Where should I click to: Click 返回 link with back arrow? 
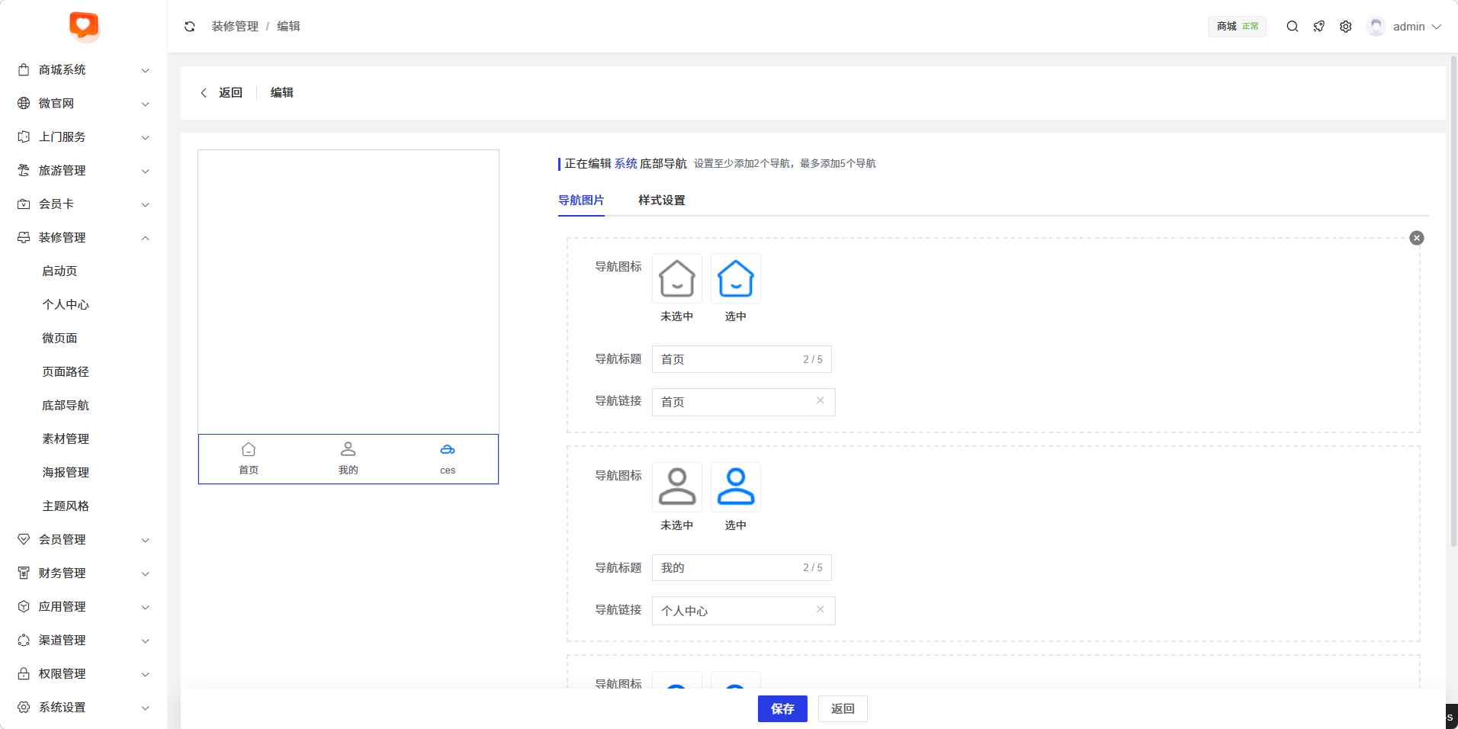[x=221, y=93]
